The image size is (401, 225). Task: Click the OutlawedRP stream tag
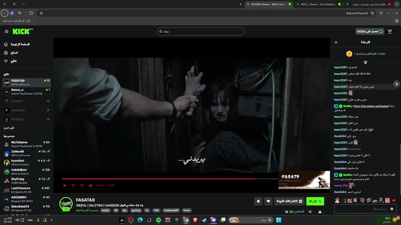coord(171,210)
